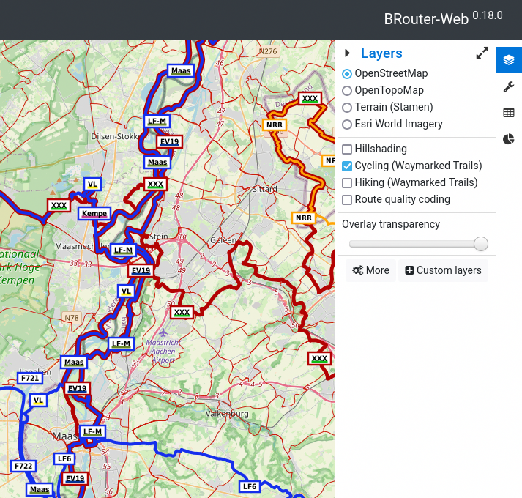Image resolution: width=522 pixels, height=498 pixels.
Task: Click the LF6 route label on map
Action: pos(250,486)
